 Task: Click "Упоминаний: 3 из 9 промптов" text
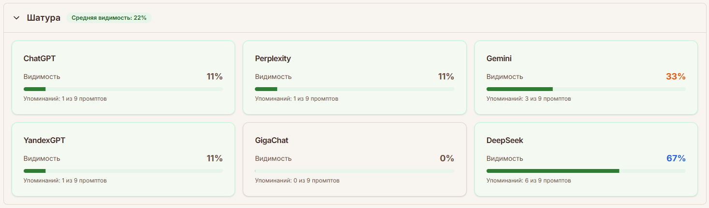point(529,99)
